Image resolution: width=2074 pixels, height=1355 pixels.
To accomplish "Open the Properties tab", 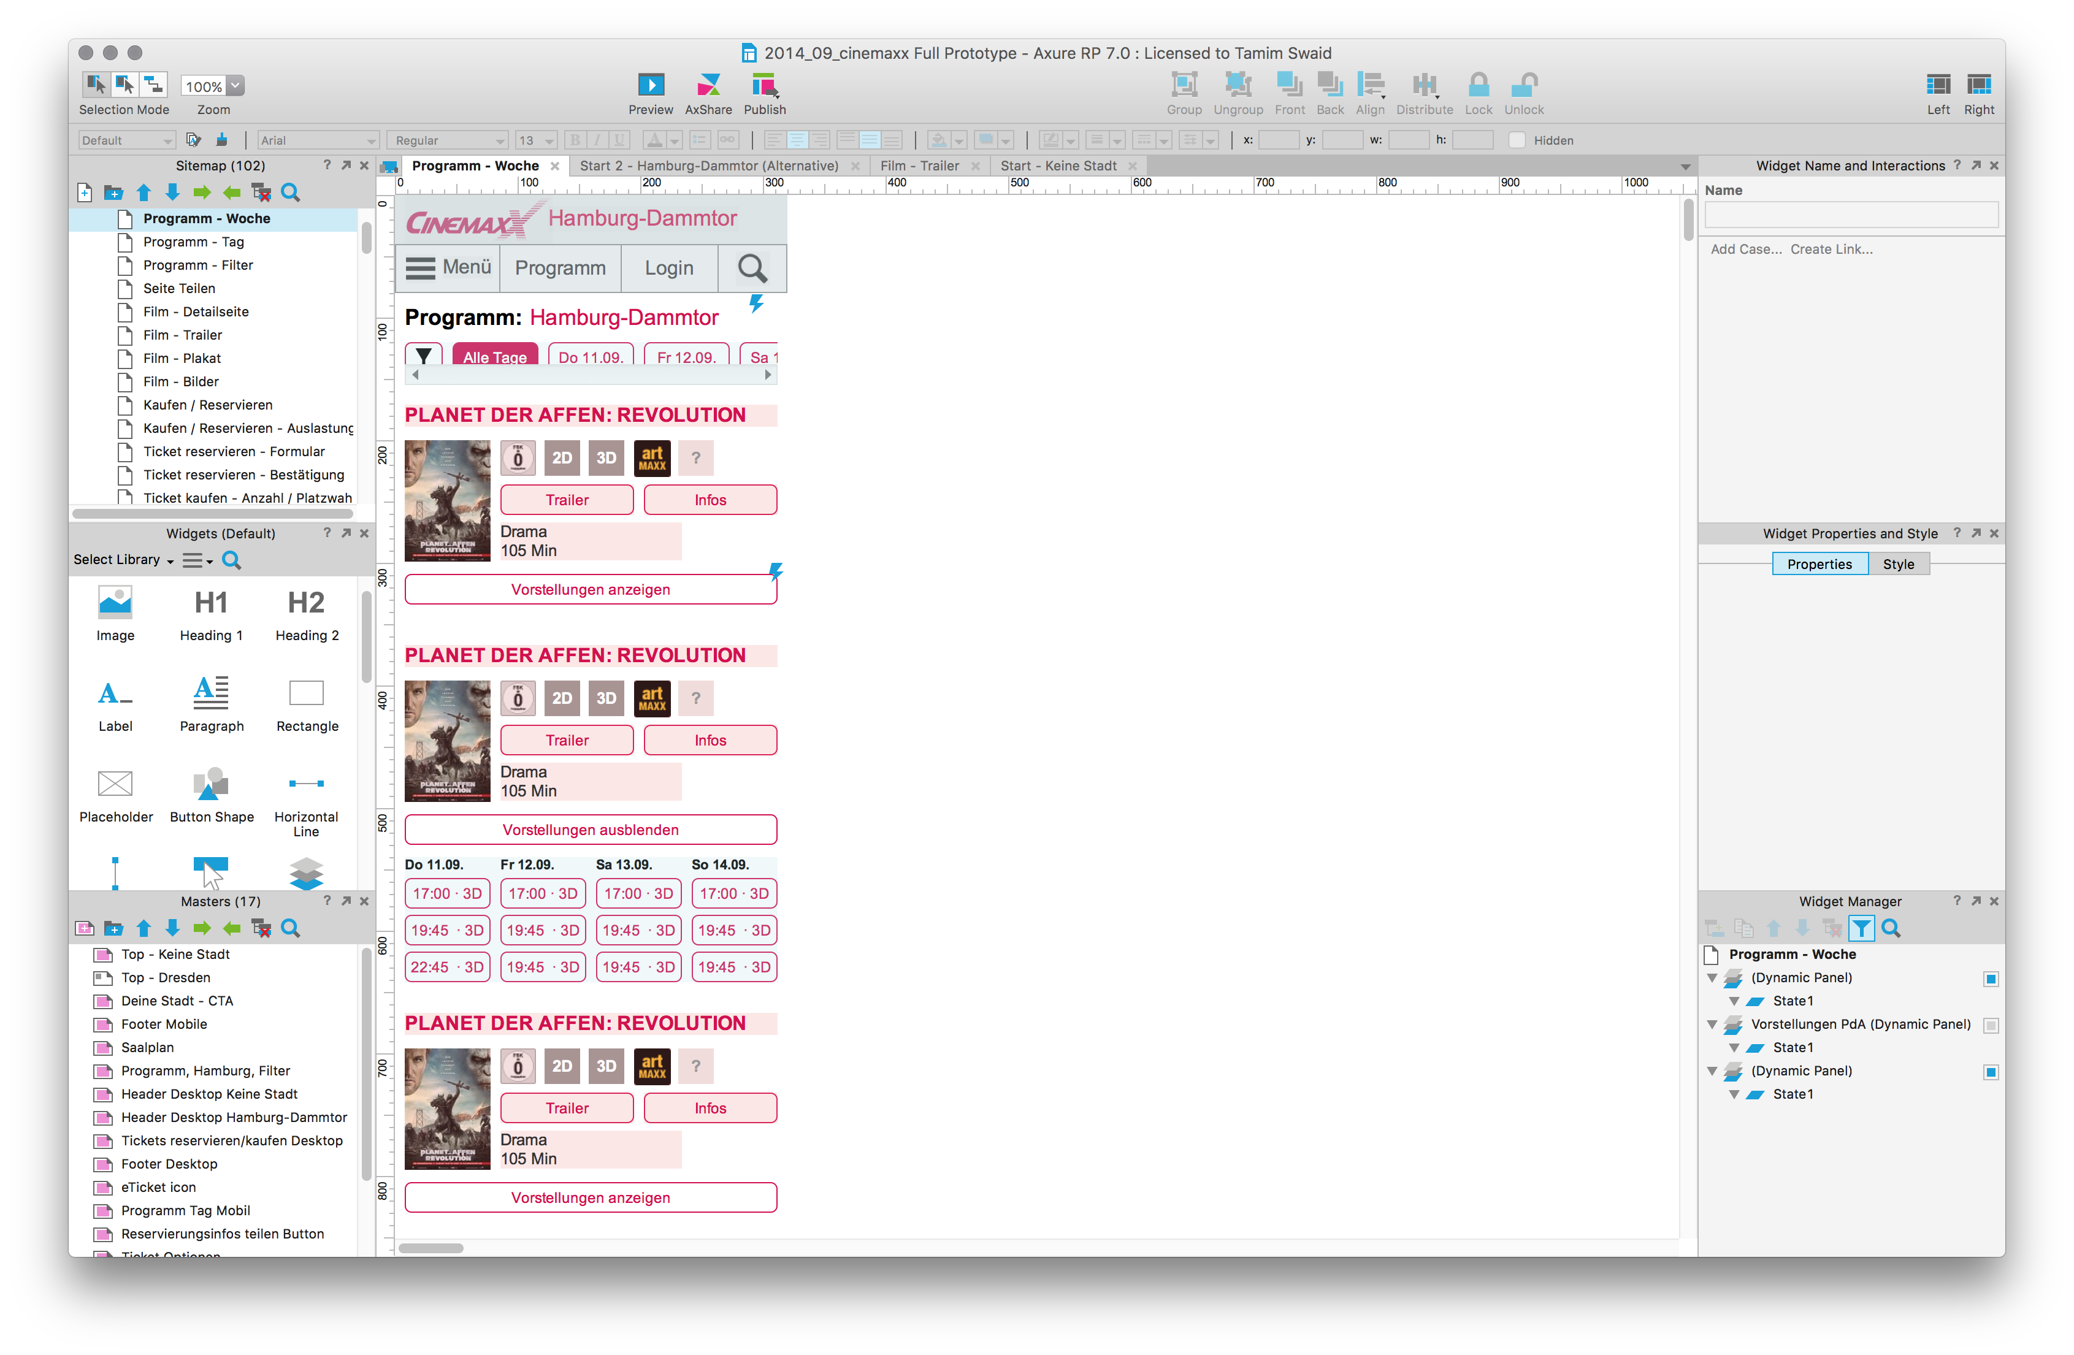I will click(1820, 565).
